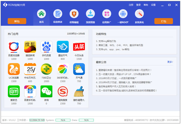Click the 技术交流QQ群 number text
The height and width of the screenshot is (124, 181).
tap(164, 120)
